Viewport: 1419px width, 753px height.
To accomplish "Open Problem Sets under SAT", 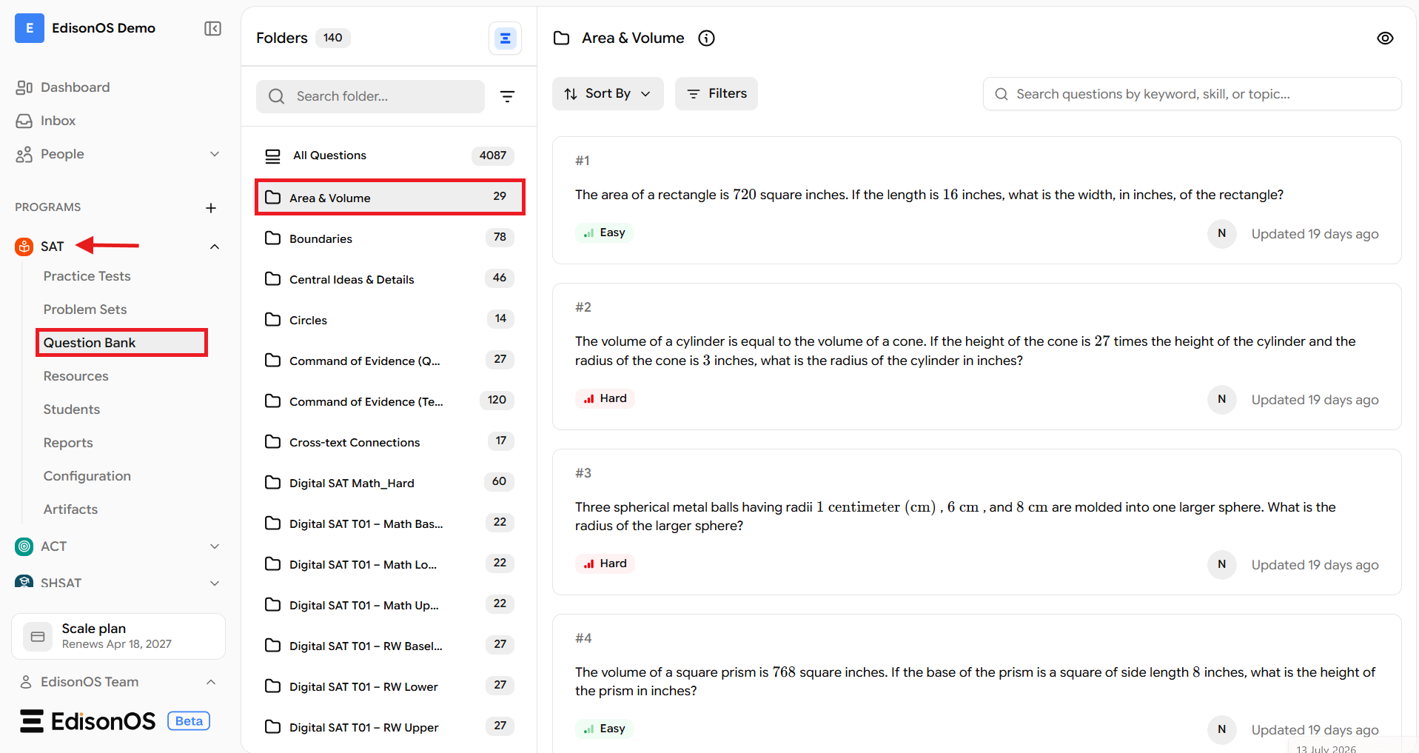I will click(85, 309).
